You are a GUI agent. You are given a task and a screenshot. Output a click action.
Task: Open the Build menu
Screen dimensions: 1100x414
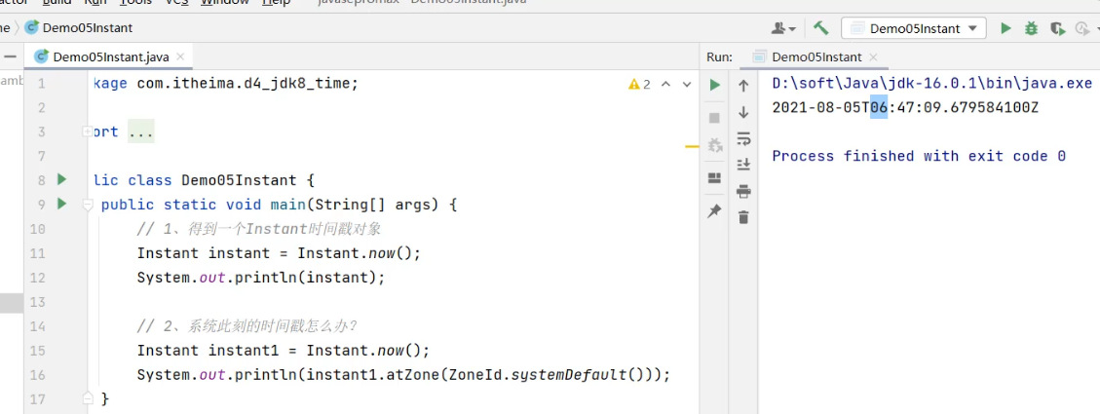[x=57, y=2]
